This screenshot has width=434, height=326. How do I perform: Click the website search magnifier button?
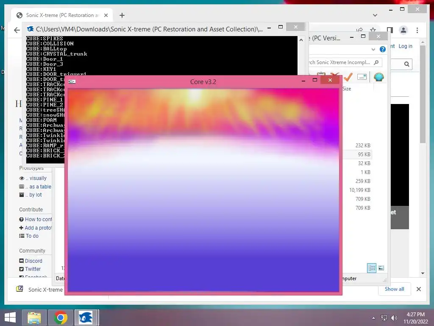pos(406,65)
